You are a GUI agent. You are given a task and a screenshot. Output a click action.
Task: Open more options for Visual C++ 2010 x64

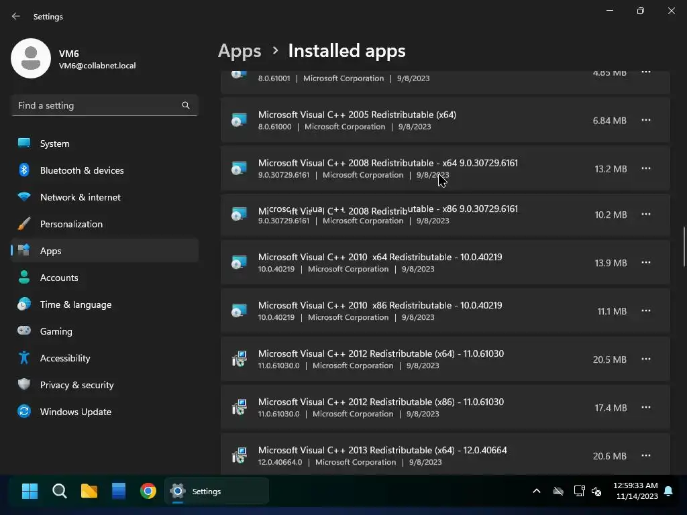point(646,263)
